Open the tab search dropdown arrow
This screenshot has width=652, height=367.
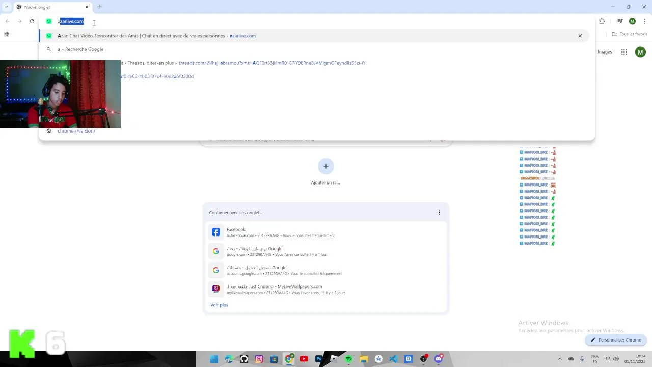[x=7, y=7]
